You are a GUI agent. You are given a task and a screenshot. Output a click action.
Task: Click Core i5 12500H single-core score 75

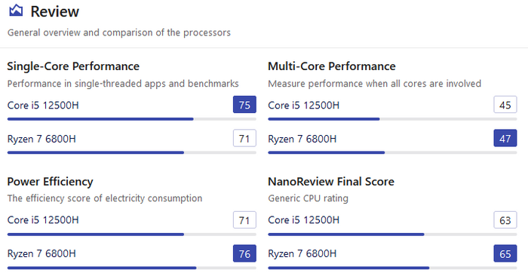(244, 105)
